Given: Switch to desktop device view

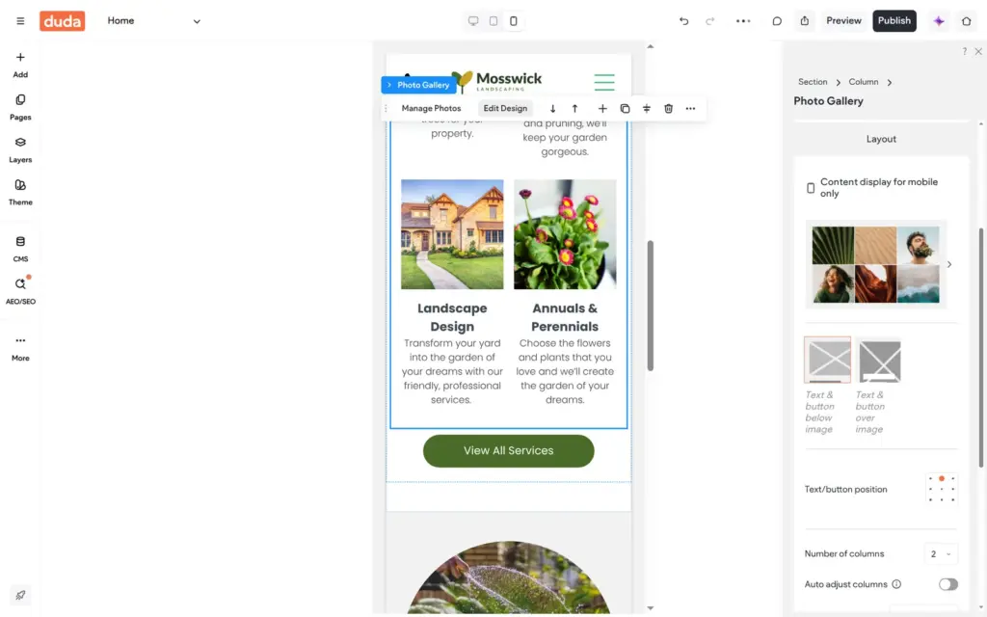Looking at the screenshot, I should coord(472,21).
